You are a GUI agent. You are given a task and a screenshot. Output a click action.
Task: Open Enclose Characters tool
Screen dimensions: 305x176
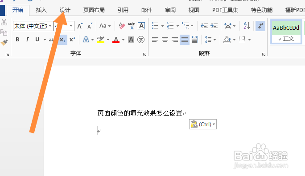[x=141, y=40]
